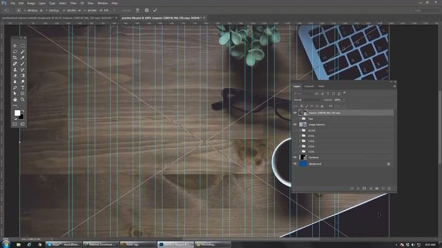The image size is (442, 248).
Task: Select the Hand tool
Action: coord(15,99)
